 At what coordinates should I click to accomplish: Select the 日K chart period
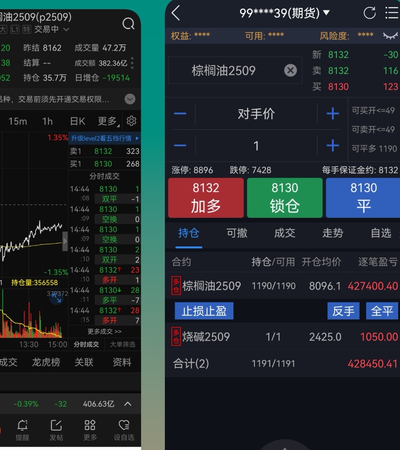(x=77, y=121)
